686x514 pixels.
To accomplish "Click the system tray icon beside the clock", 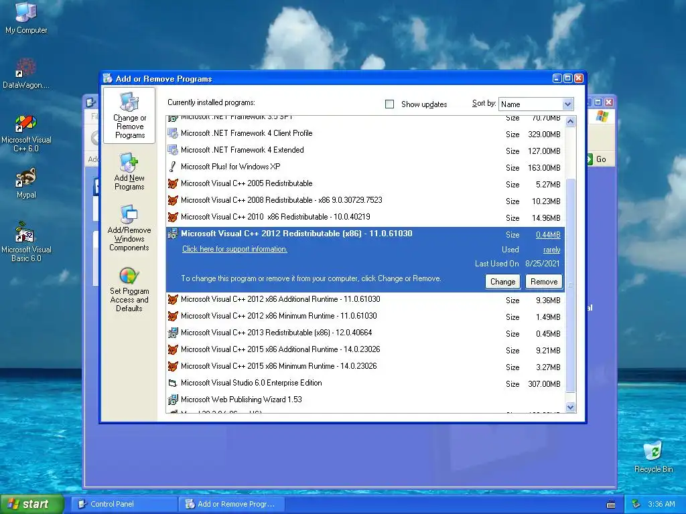I will click(x=636, y=505).
